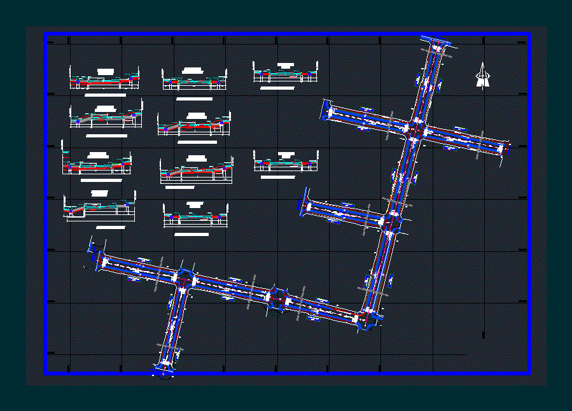This screenshot has height=411, width=572.
Task: Click the left end of the upper horizontal road
Action: pyautogui.click(x=327, y=111)
